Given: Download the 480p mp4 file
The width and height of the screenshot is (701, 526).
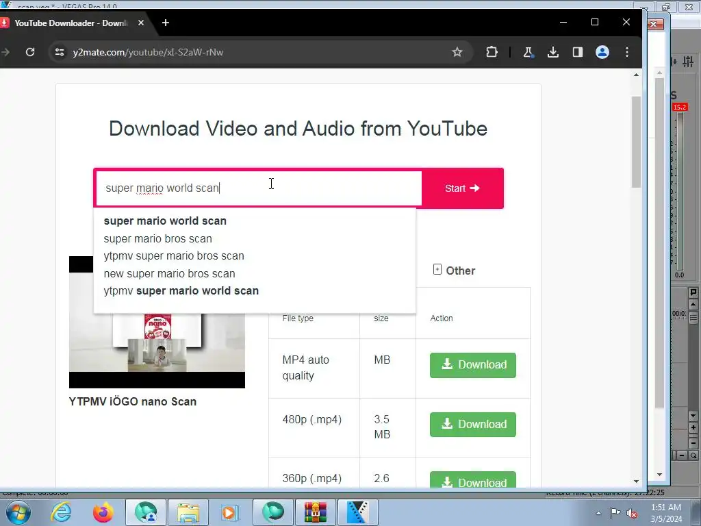Looking at the screenshot, I should click(x=473, y=425).
